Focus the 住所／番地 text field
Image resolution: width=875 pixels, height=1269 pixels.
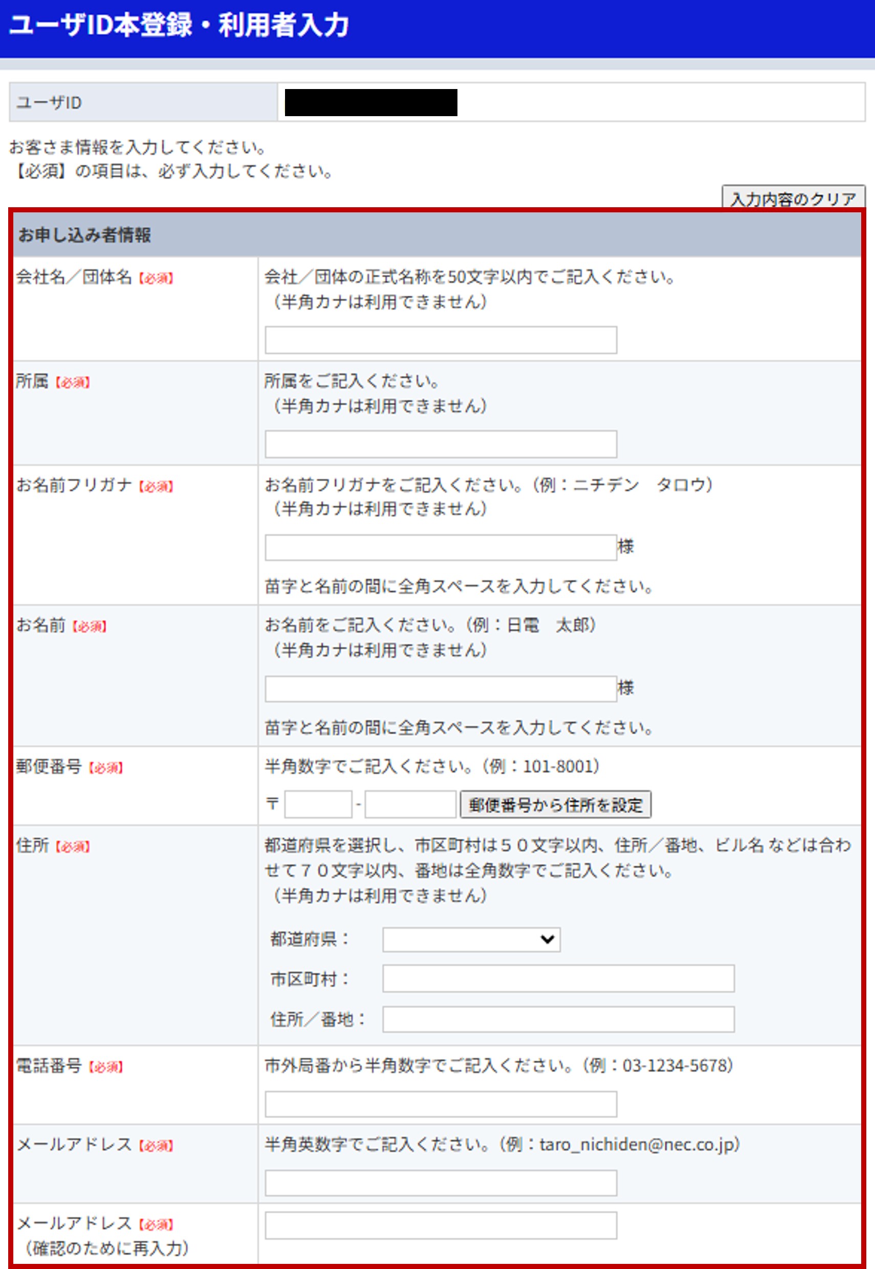point(558,1019)
